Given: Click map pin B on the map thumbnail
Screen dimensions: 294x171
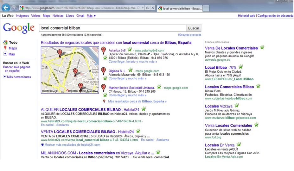Looking at the screenshot, I should click(60, 53).
